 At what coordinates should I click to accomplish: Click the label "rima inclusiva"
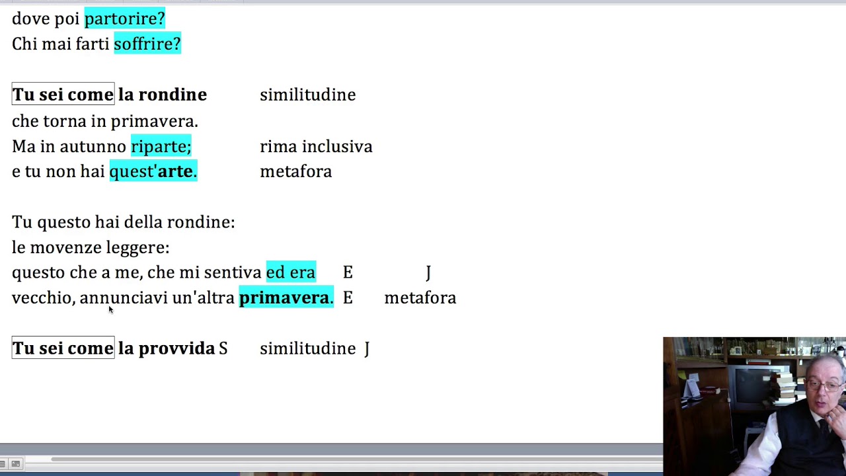pos(316,146)
